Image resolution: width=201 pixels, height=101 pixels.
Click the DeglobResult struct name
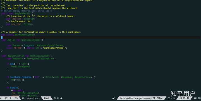(x=23, y=13)
